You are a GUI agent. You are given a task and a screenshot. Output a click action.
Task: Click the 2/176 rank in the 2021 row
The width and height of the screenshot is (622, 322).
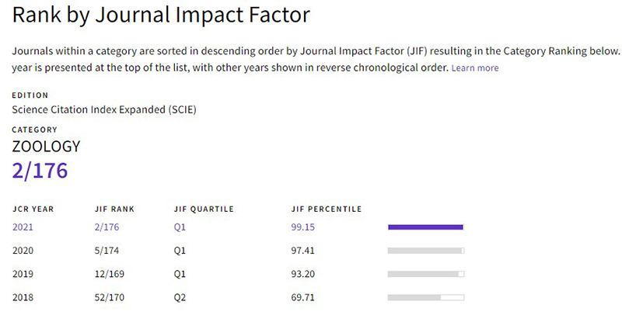tap(107, 227)
